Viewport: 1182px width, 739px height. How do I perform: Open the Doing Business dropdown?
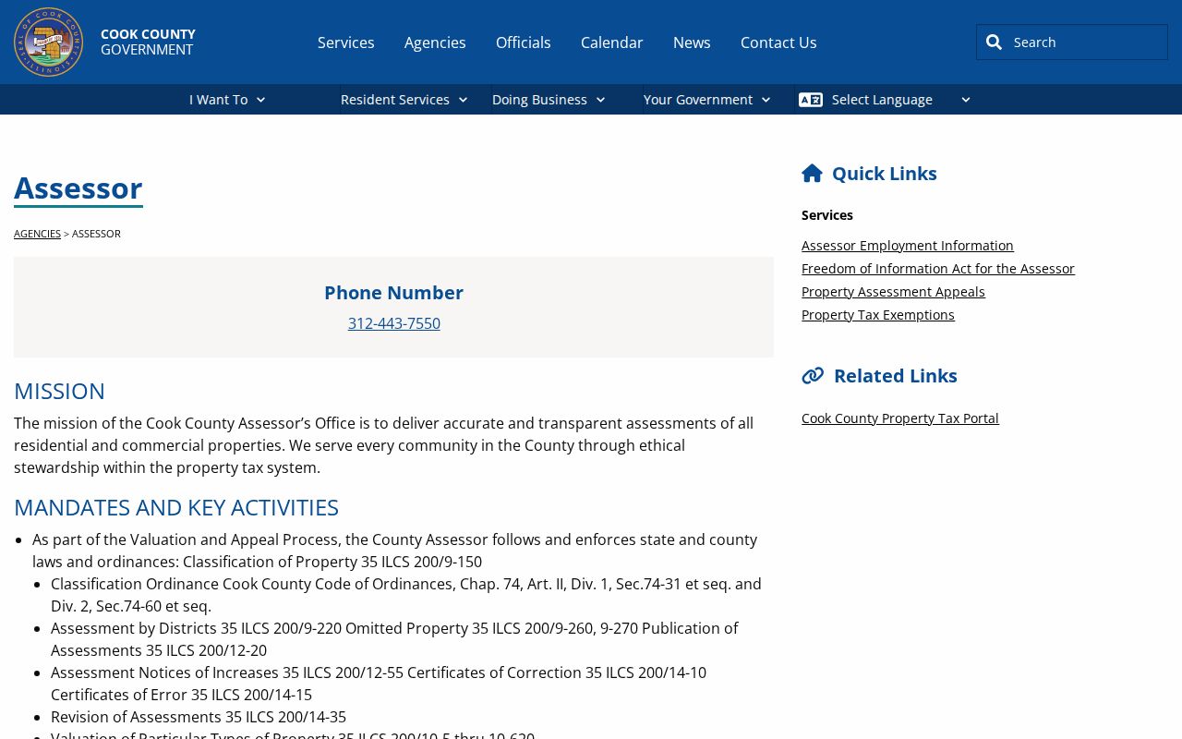click(549, 100)
